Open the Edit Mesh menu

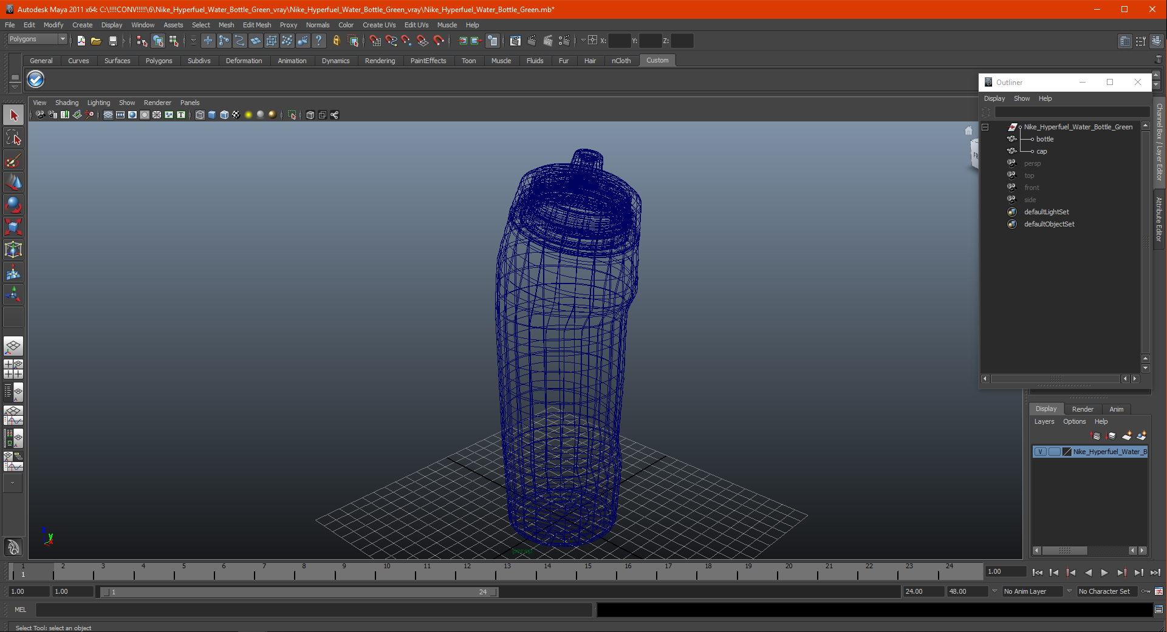[x=256, y=25]
